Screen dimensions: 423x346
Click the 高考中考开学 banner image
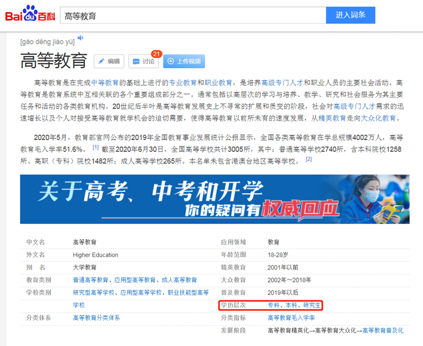pyautogui.click(x=215, y=199)
